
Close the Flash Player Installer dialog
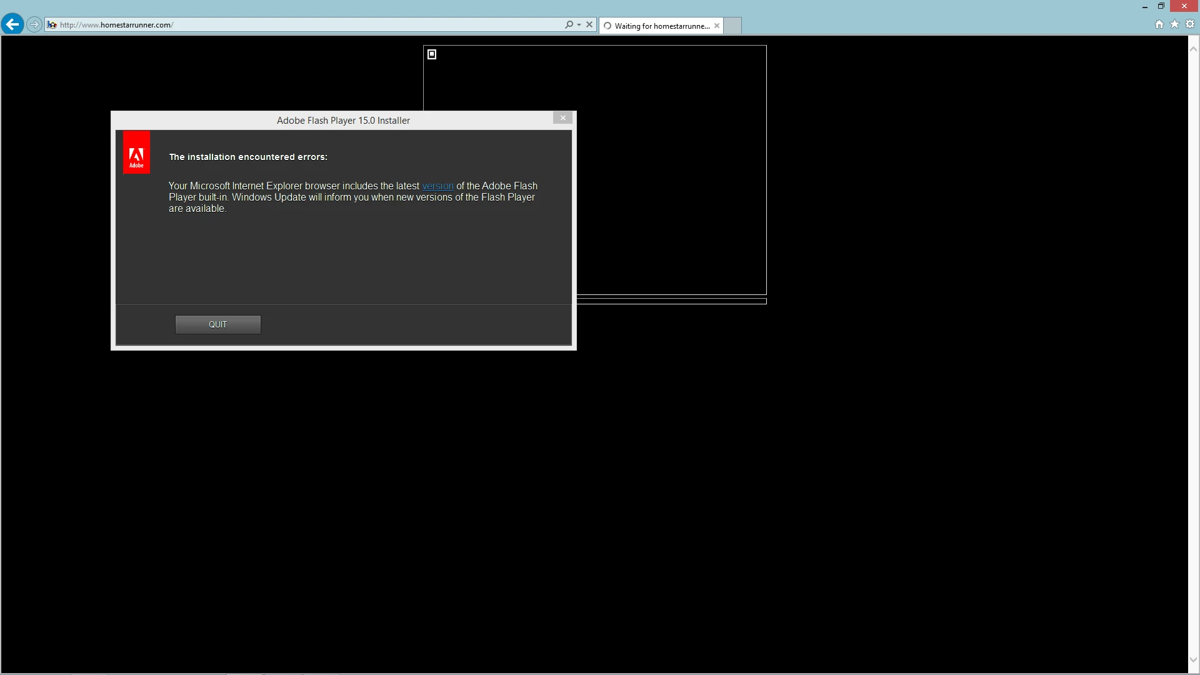[562, 118]
